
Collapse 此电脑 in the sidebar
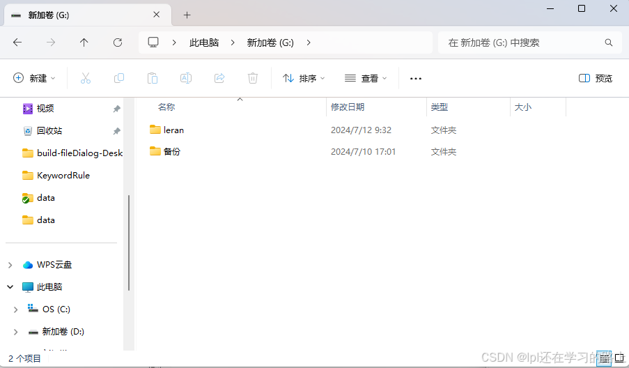tap(10, 287)
